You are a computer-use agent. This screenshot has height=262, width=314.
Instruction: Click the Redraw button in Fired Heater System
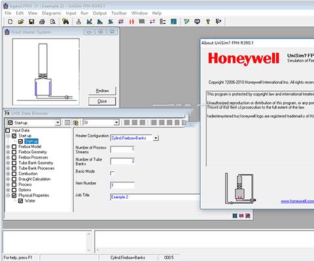102,91
